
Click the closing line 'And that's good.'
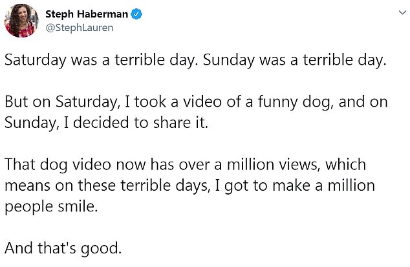click(x=63, y=248)
